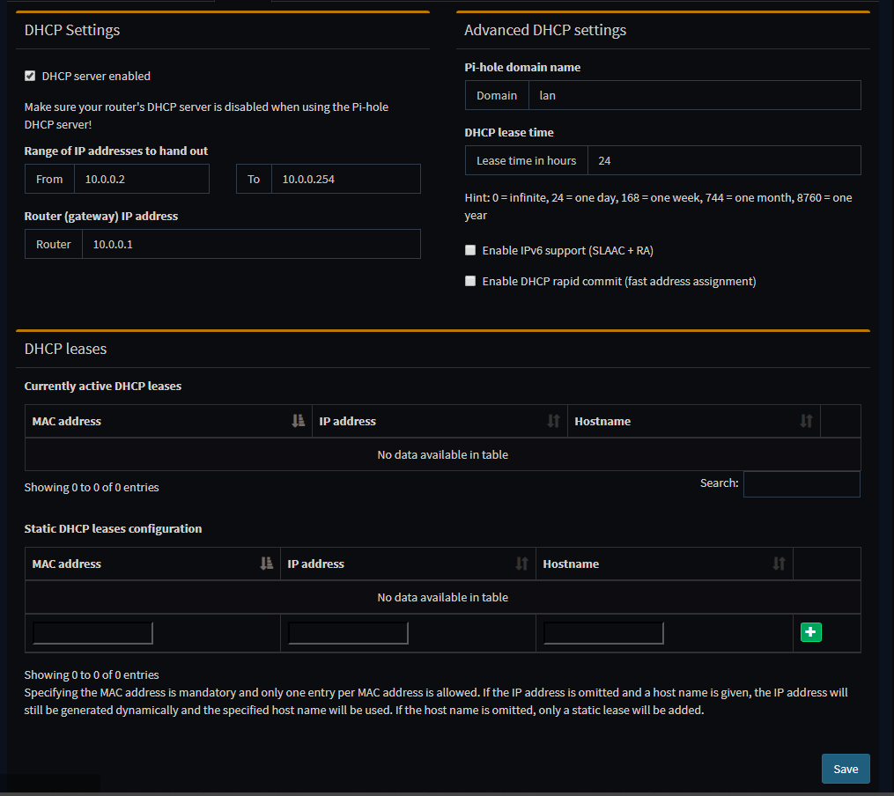Save the DHCP settings
This screenshot has width=894, height=796.
845,769
